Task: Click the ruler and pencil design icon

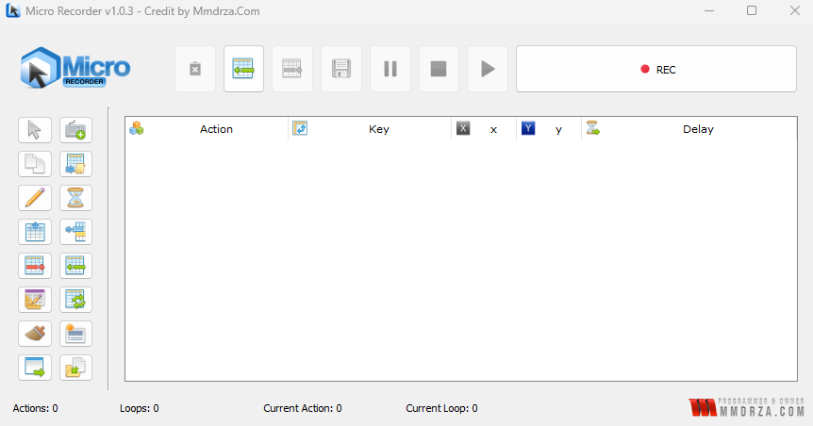Action: (35, 300)
